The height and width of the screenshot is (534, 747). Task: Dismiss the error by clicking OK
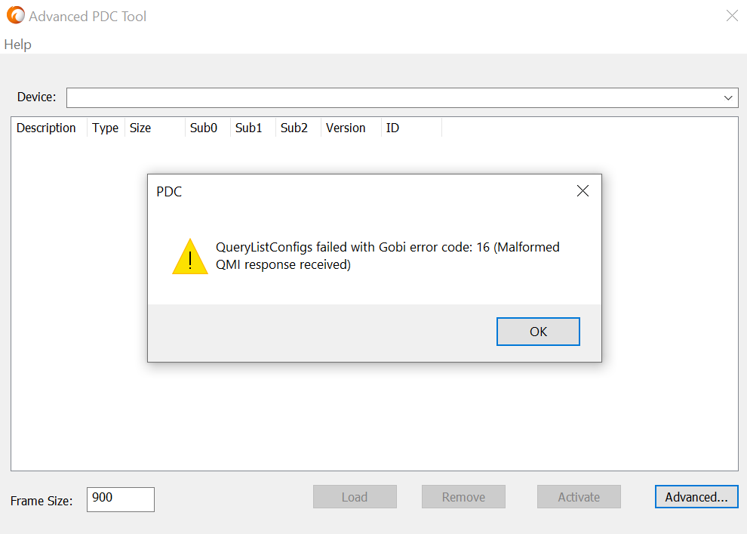[x=538, y=331]
